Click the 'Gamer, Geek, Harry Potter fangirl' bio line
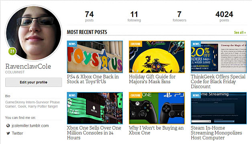The height and width of the screenshot is (144, 252). coord(31,106)
